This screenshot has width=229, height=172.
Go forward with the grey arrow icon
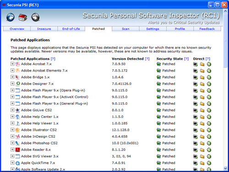pos(35,17)
